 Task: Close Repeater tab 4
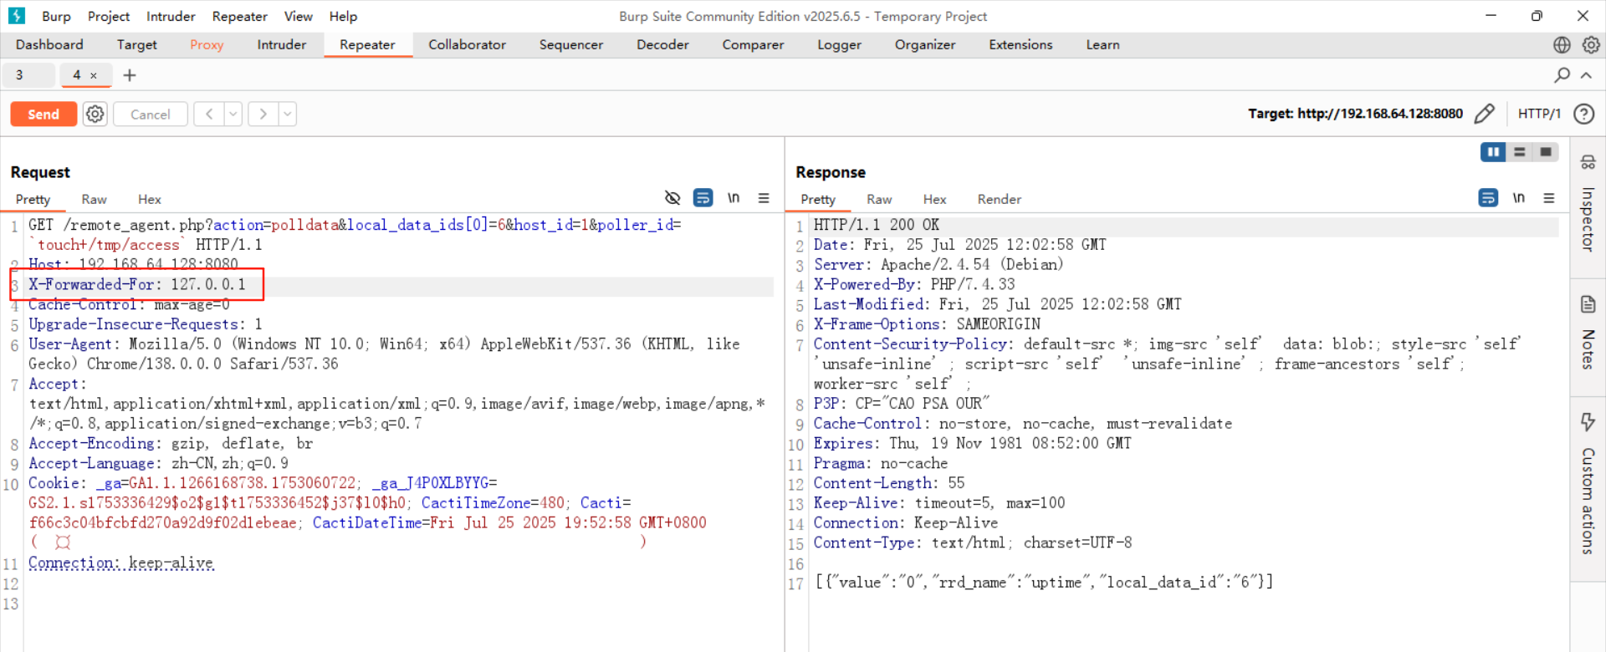(x=94, y=75)
